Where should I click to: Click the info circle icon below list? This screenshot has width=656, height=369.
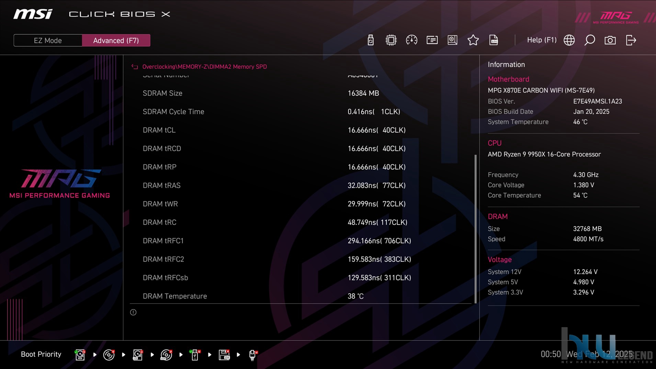coord(133,312)
